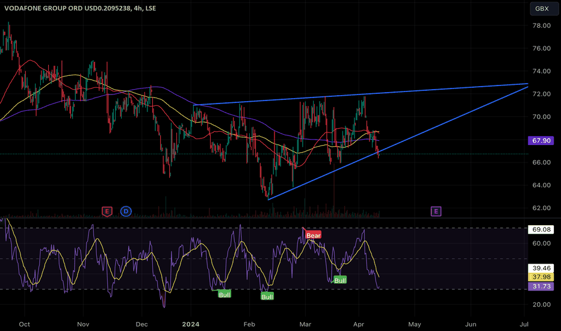This screenshot has width=561, height=331.
Task: Click the Feb time axis label
Action: tap(249, 324)
